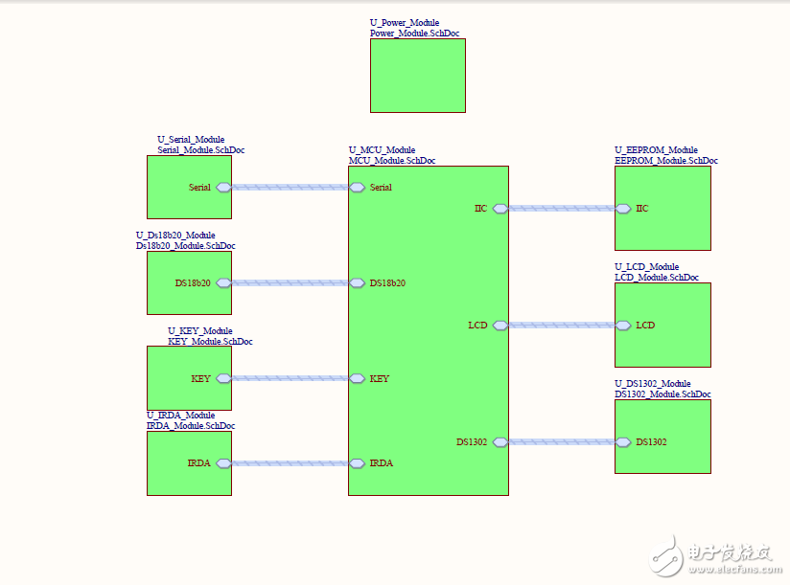Click the Ds18b20_Module.SchDoc filename label
Viewport: 790px width, 585px height.
tap(185, 245)
